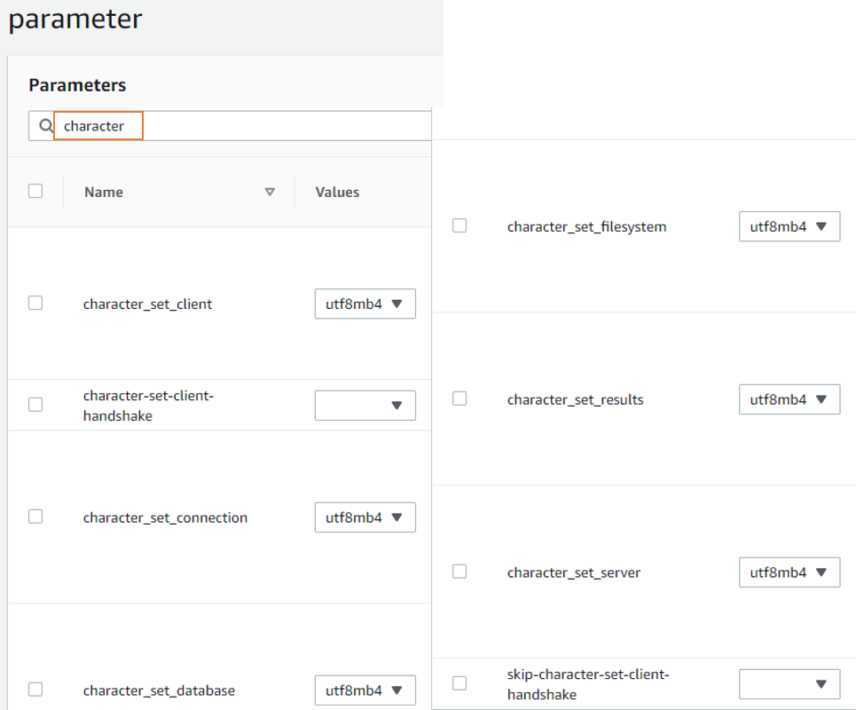Open character_set_connection value dropdown

click(x=365, y=517)
